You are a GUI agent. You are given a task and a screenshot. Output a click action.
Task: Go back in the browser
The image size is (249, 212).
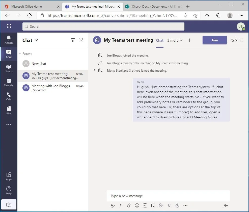tap(7, 15)
